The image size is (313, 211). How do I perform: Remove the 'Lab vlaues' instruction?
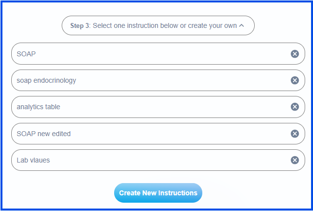click(295, 160)
